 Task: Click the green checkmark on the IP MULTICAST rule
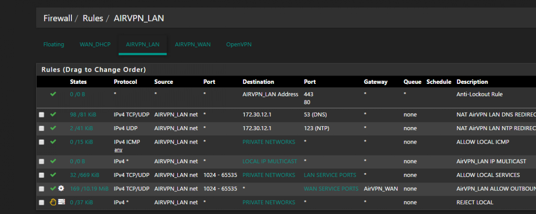[x=53, y=161]
